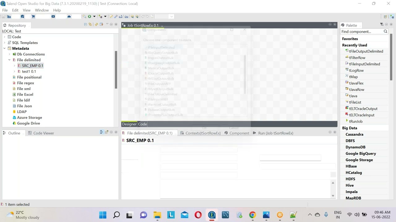Viewport: 396px width, 222px height.
Task: Toggle outline overview mode icon in Outline panel
Action: [x=102, y=132]
